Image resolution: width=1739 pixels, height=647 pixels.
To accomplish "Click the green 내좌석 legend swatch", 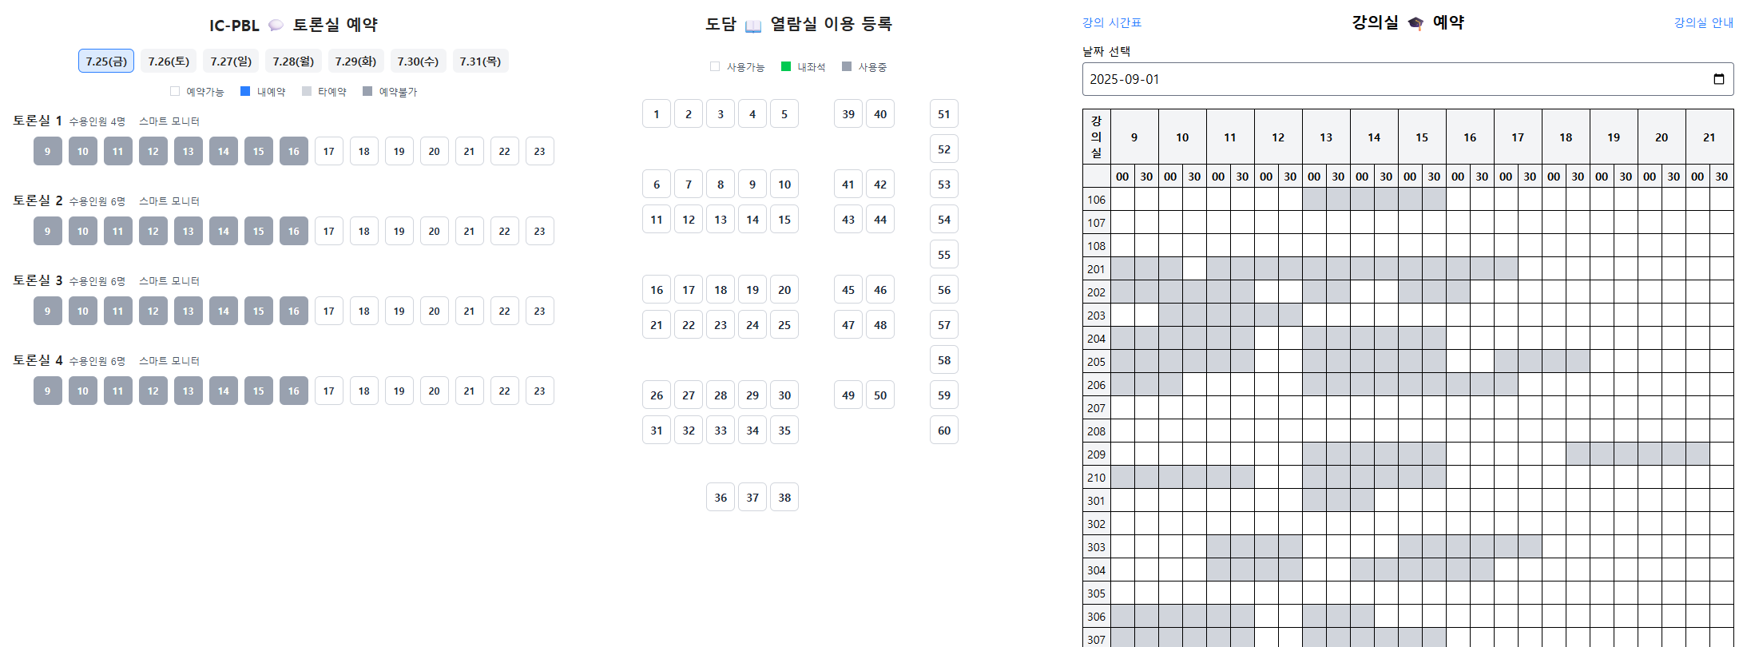I will click(x=786, y=67).
